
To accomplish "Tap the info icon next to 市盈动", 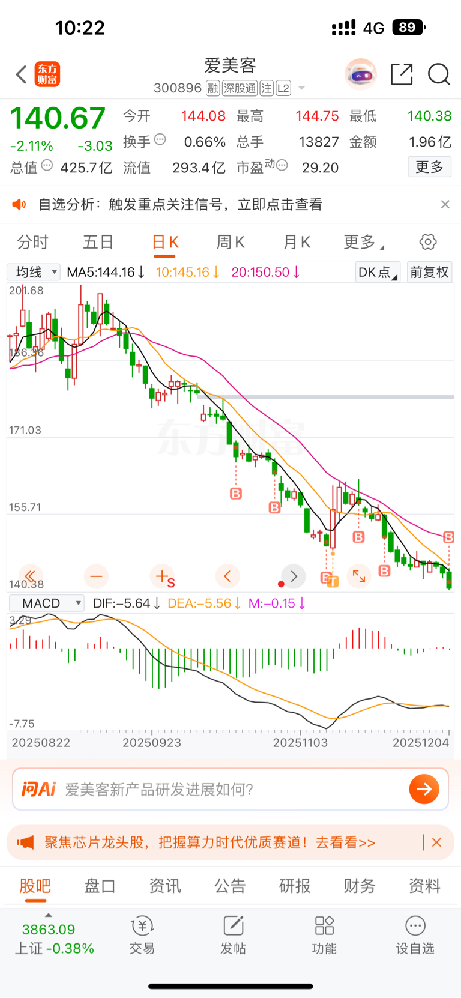I will coord(282,165).
